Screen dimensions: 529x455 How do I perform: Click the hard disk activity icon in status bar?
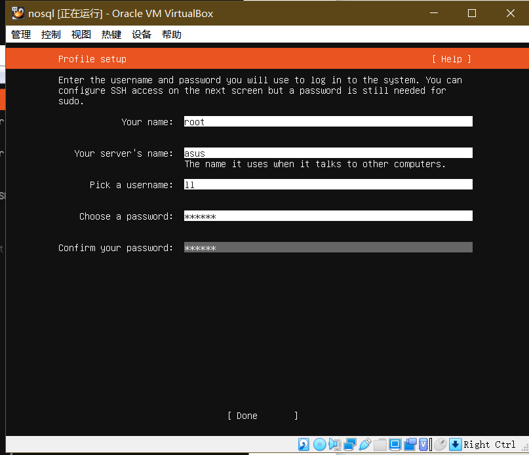(x=304, y=445)
